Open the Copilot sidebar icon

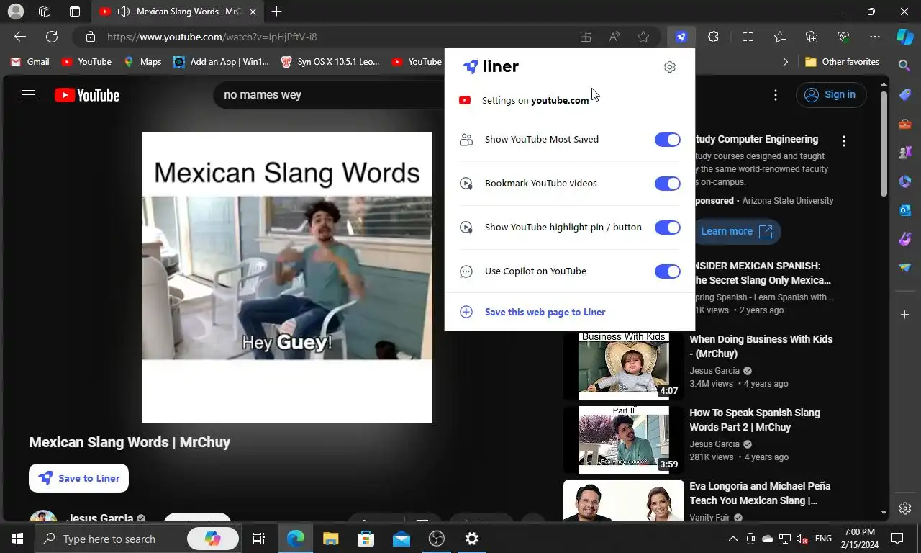tap(904, 36)
